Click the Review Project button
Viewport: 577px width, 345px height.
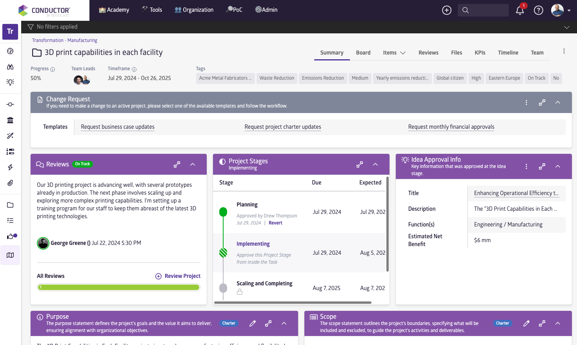(178, 276)
